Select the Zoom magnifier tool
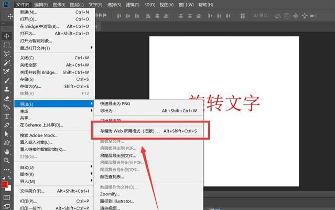This screenshot has height=210, width=335. pyautogui.click(x=7, y=161)
